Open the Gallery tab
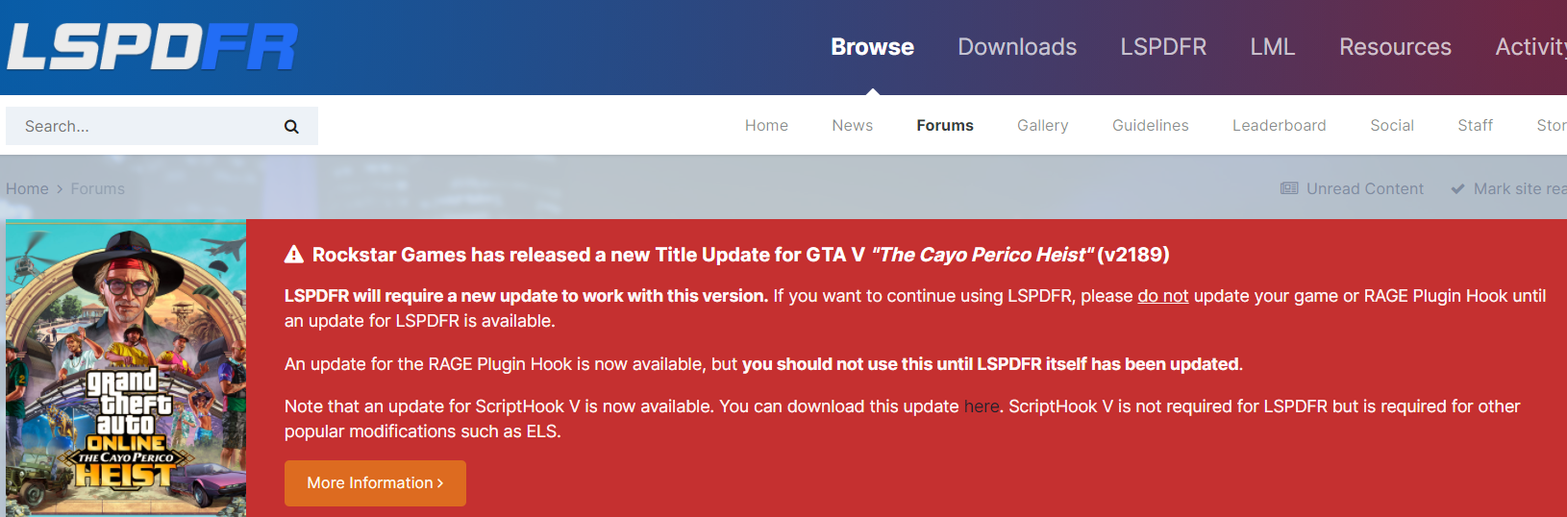The image size is (1567, 517). [x=1042, y=126]
